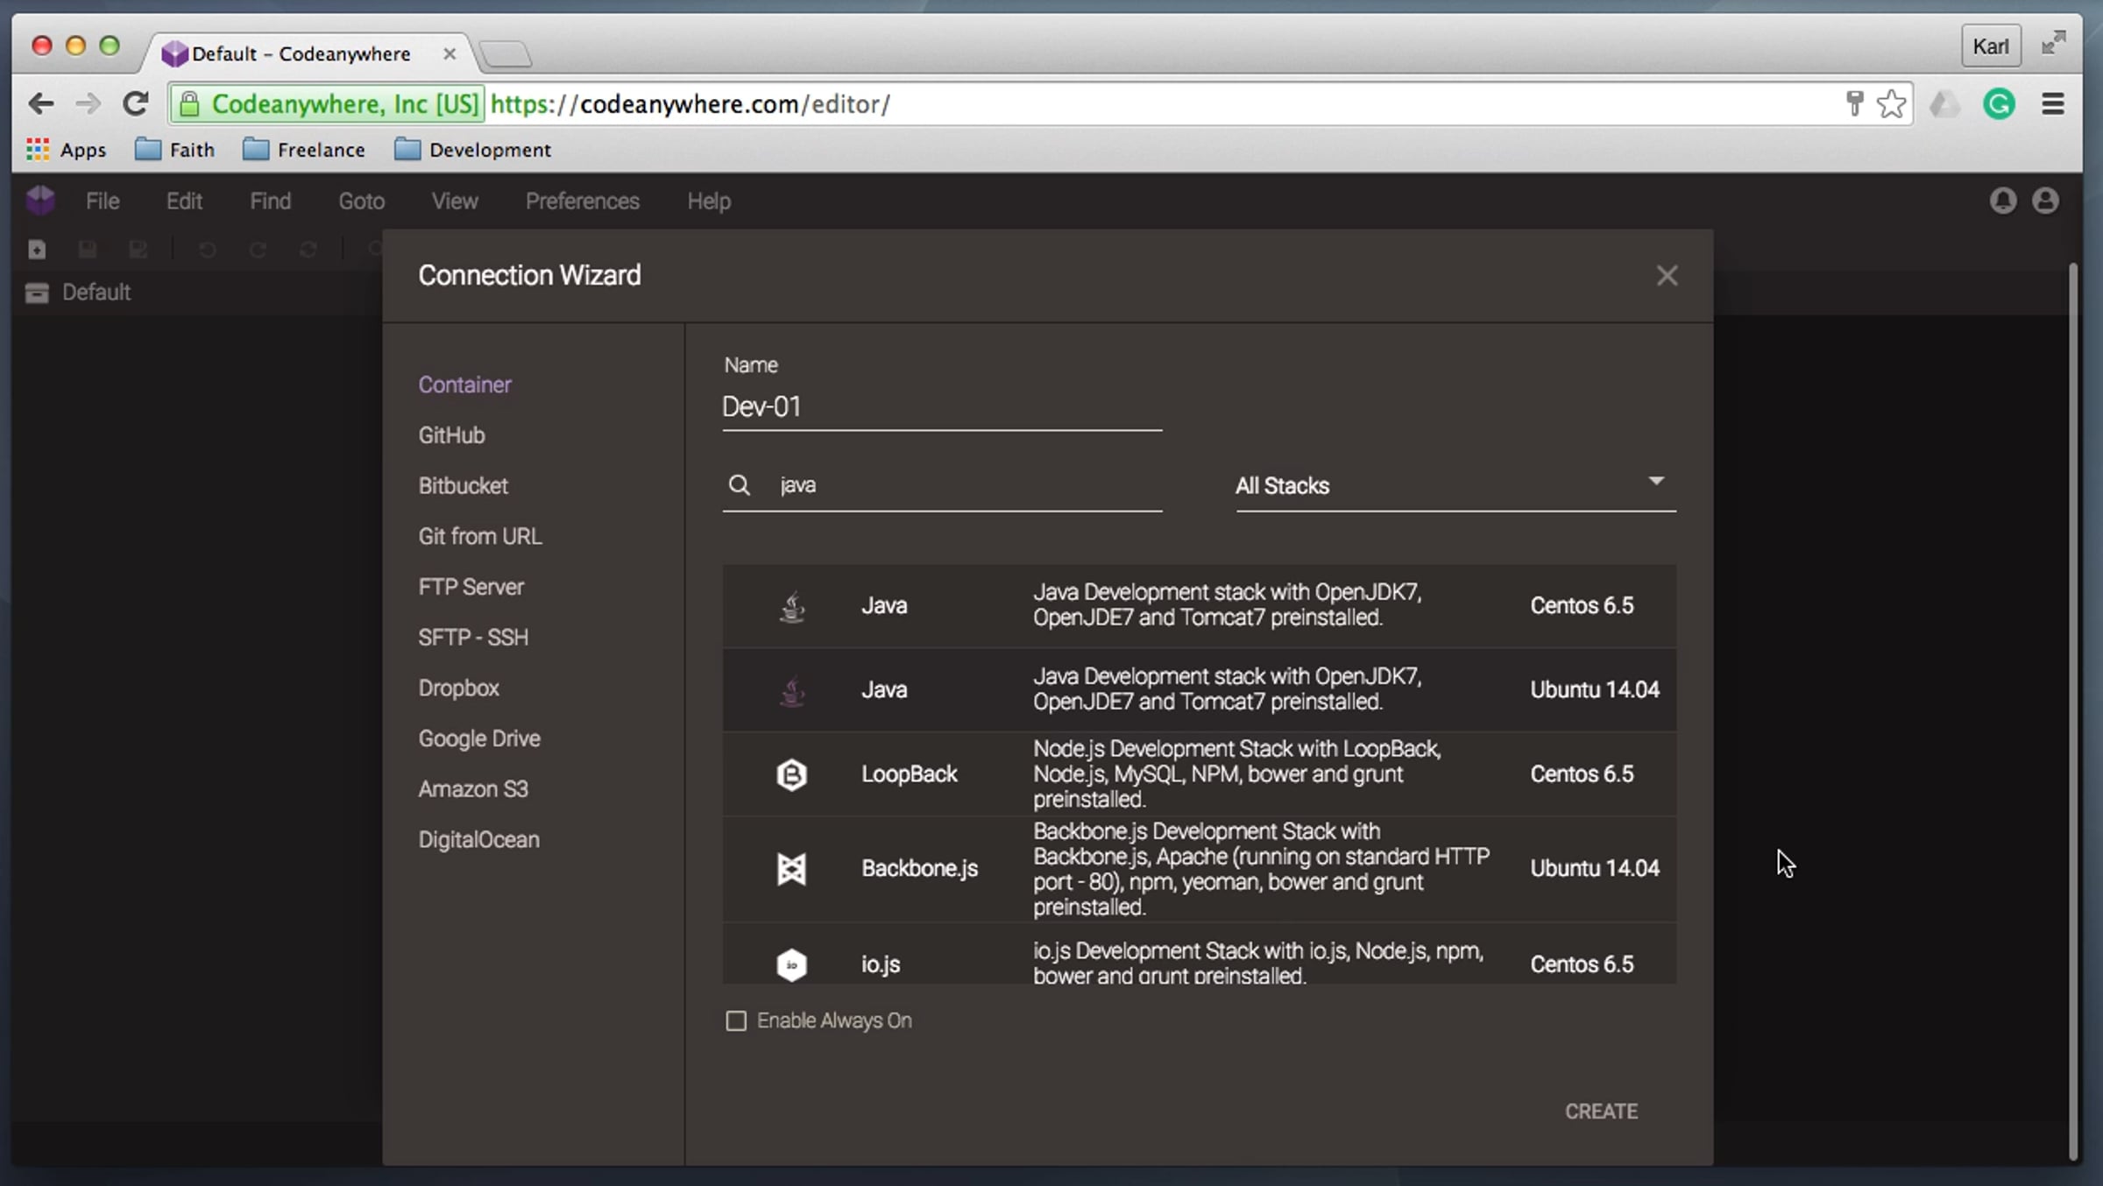Image resolution: width=2103 pixels, height=1186 pixels.
Task: Click the Java Centos 6.5 icon
Action: [792, 606]
